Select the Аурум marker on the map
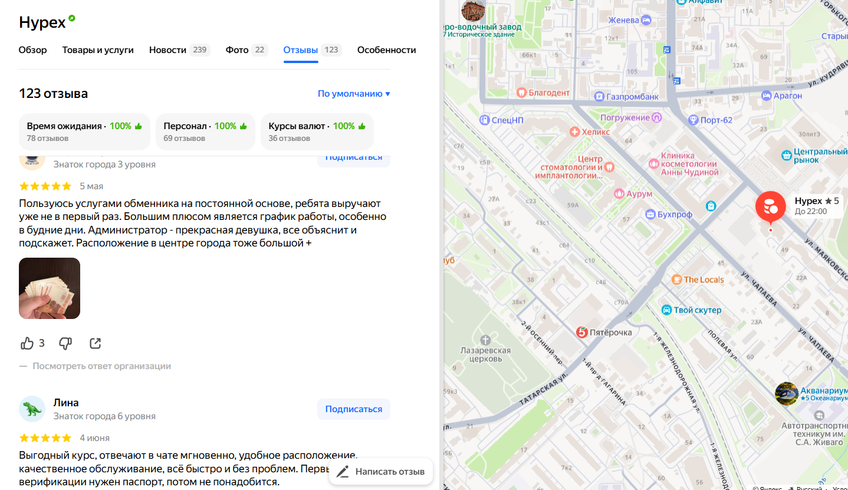The image size is (848, 490). [619, 193]
